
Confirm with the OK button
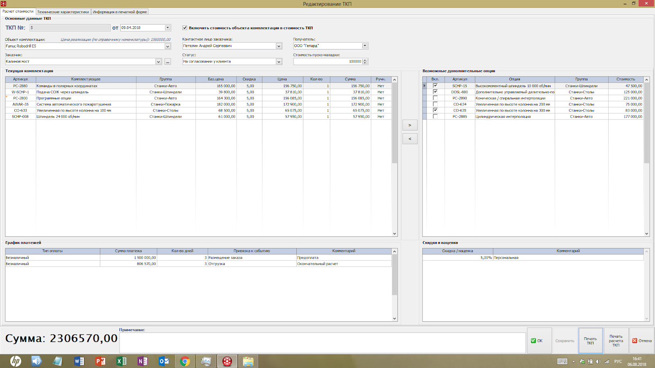point(540,341)
